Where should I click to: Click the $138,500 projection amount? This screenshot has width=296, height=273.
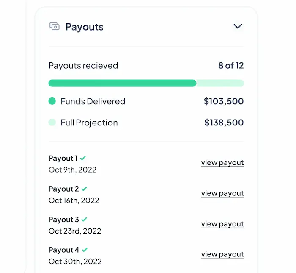click(224, 123)
